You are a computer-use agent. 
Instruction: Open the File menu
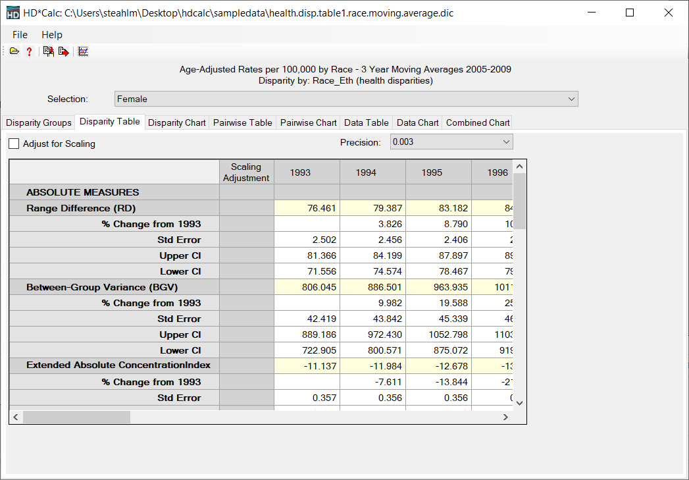click(x=20, y=35)
